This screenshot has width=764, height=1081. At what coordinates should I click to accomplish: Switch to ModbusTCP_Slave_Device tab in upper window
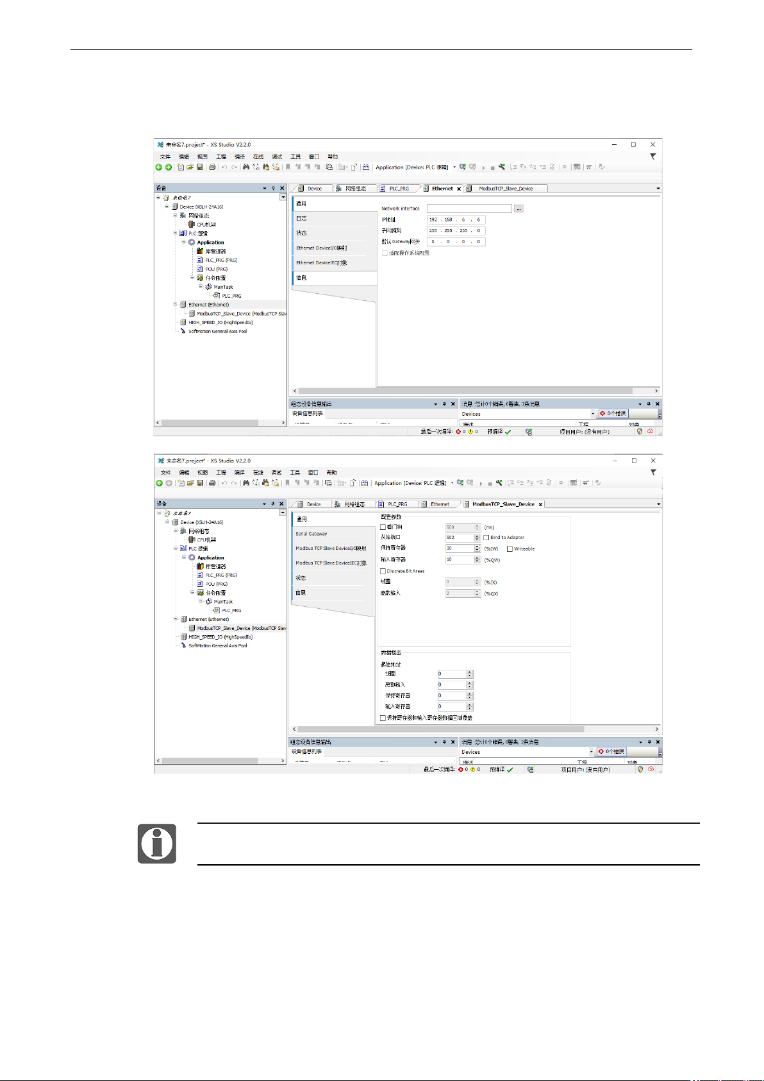(506, 189)
